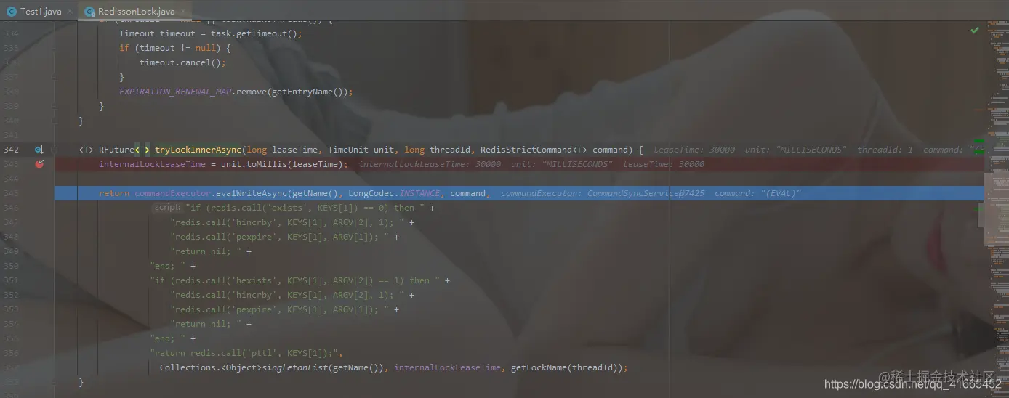
Task: Collapse the fold marker at line 340
Action: 55,121
